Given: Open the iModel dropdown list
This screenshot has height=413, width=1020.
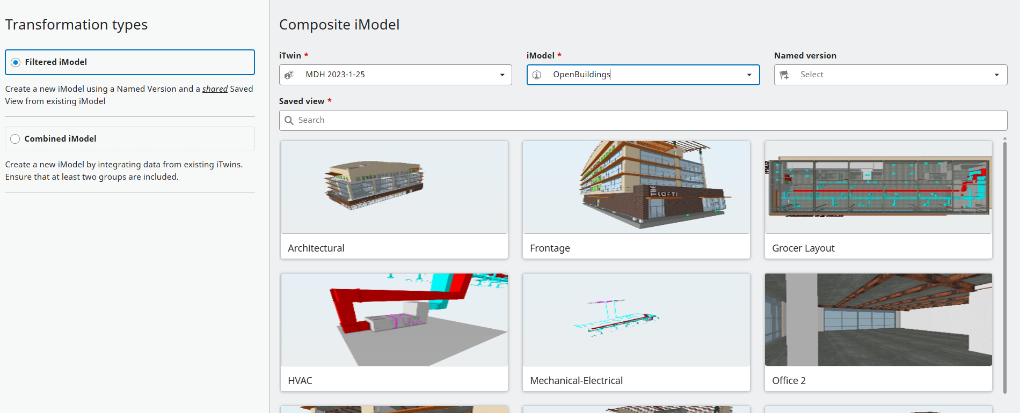Looking at the screenshot, I should 749,75.
